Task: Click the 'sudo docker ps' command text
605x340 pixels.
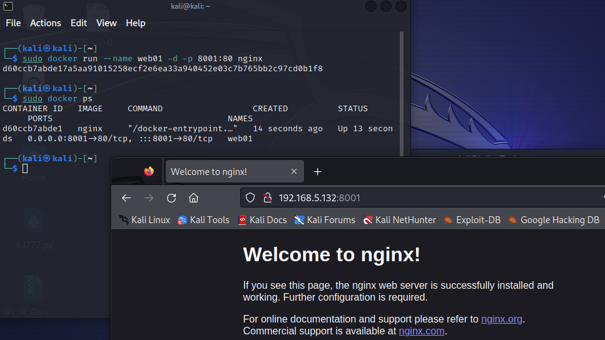Action: [x=57, y=99]
